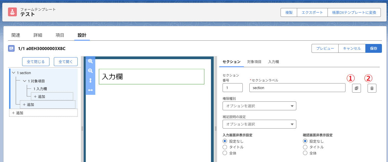Image resolution: width=388 pixels, height=162 pixels.
Task: Click the zoom in magnifier icon
Action: tap(90, 61)
